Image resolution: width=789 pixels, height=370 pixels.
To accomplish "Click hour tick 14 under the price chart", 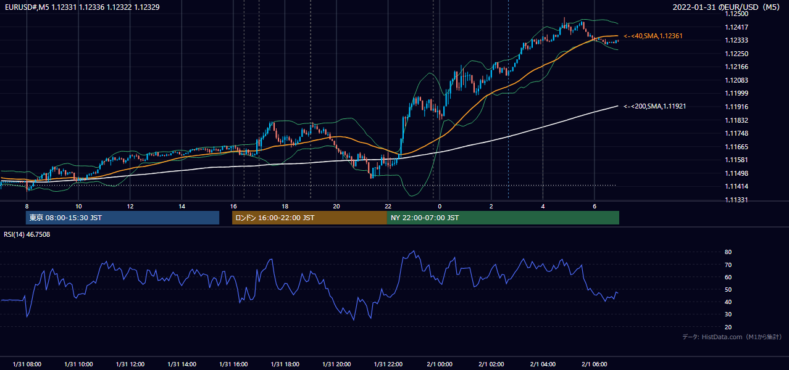I will click(182, 206).
